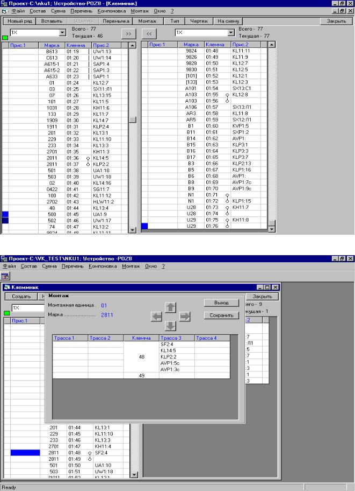Image resolution: width=355 pixels, height=491 pixels.
Task: Click the Монтаж toolbar button in the nku1 window
Action: pyautogui.click(x=148, y=22)
